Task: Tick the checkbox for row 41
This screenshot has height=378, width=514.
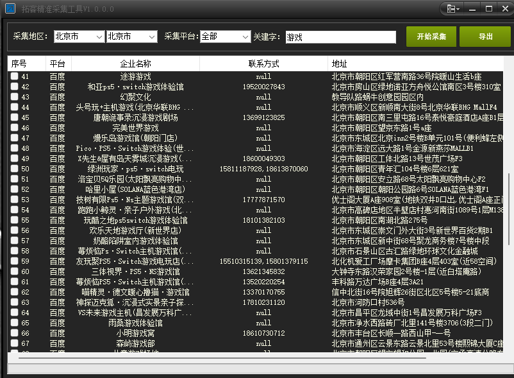Action: click(x=14, y=77)
